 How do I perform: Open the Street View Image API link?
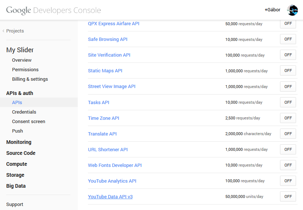[x=112, y=87]
